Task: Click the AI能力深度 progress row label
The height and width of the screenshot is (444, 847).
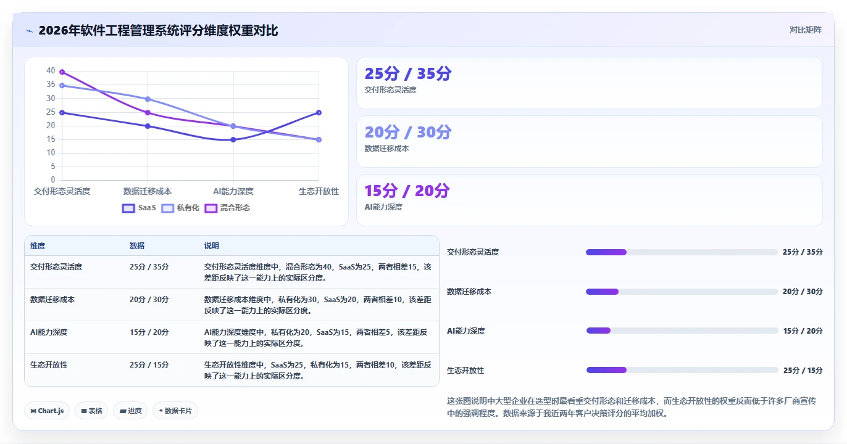Action: [x=466, y=331]
